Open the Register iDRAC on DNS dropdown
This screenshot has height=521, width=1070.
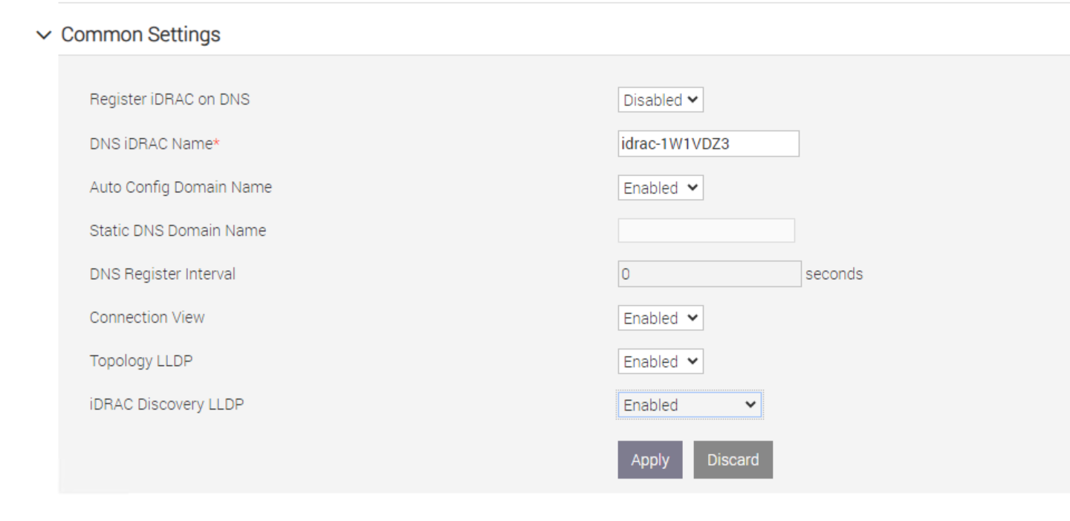[660, 100]
